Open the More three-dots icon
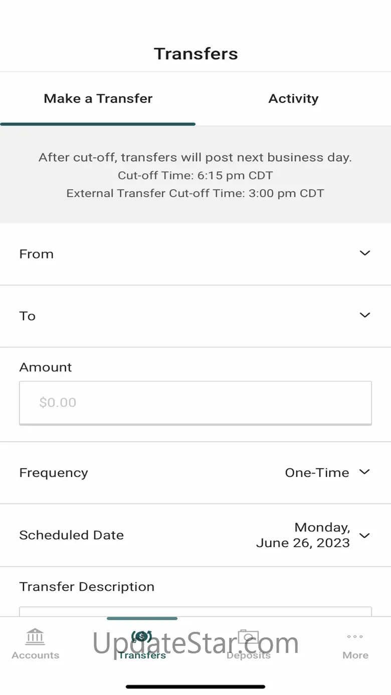391x695 pixels. 355,636
